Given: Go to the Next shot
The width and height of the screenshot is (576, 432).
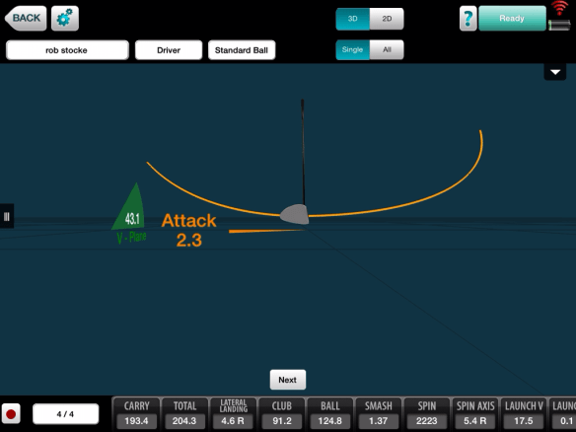Looking at the screenshot, I should 288,380.
